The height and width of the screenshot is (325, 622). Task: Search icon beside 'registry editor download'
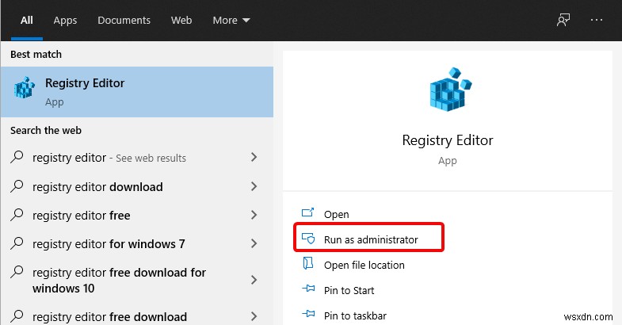pyautogui.click(x=17, y=186)
